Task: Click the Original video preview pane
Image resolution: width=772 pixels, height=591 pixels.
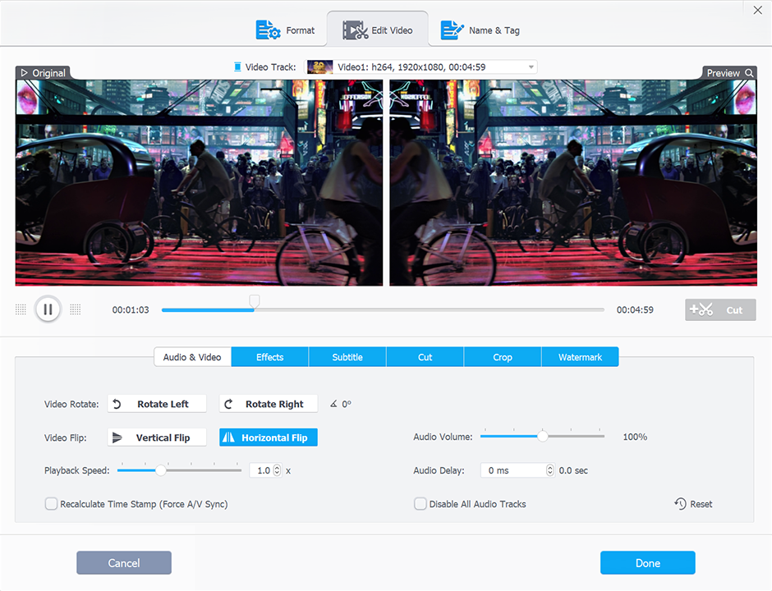Action: click(199, 182)
